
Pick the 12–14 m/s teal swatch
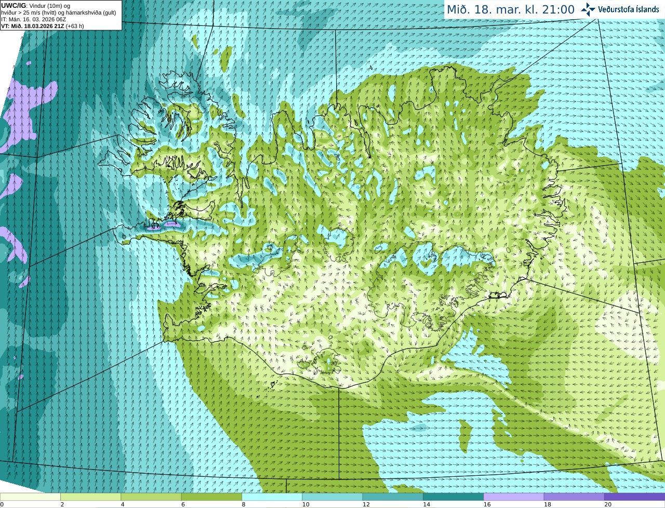pos(393,497)
